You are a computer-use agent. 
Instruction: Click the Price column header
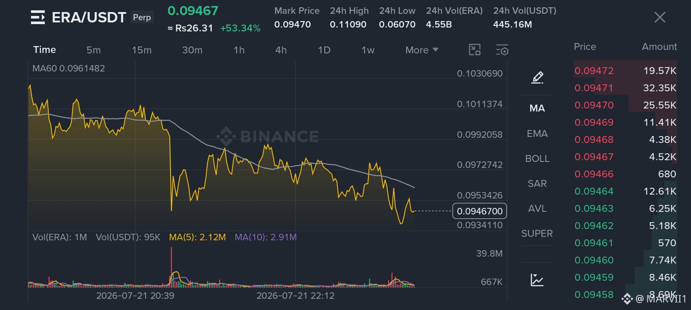tap(585, 47)
